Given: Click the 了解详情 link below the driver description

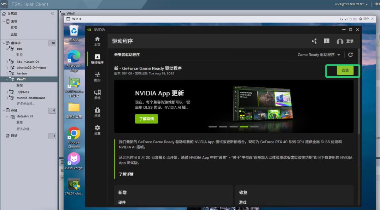Looking at the screenshot, I should pos(126,174).
